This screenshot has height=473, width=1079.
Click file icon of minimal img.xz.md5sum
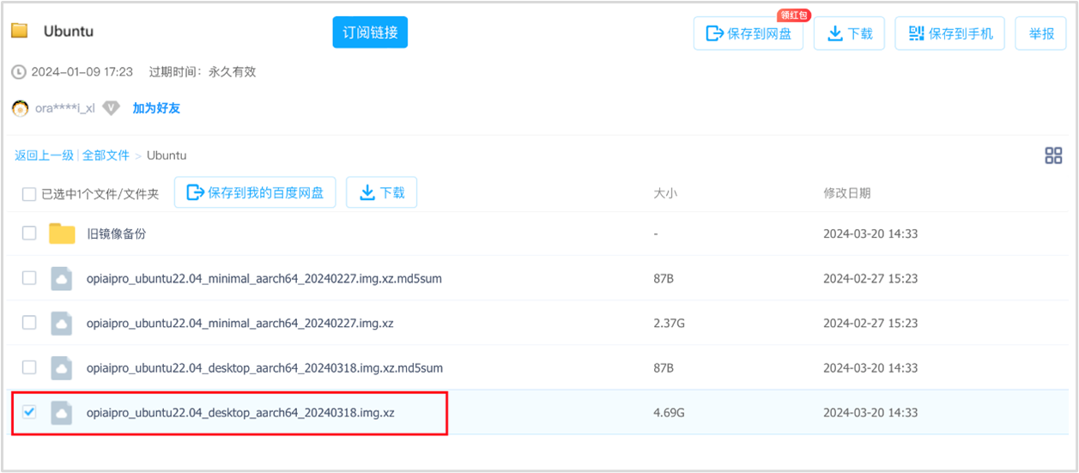[62, 278]
